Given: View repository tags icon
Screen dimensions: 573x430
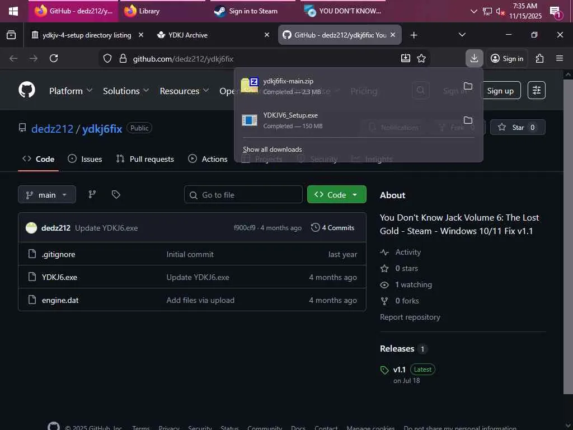Looking at the screenshot, I should coord(116,194).
